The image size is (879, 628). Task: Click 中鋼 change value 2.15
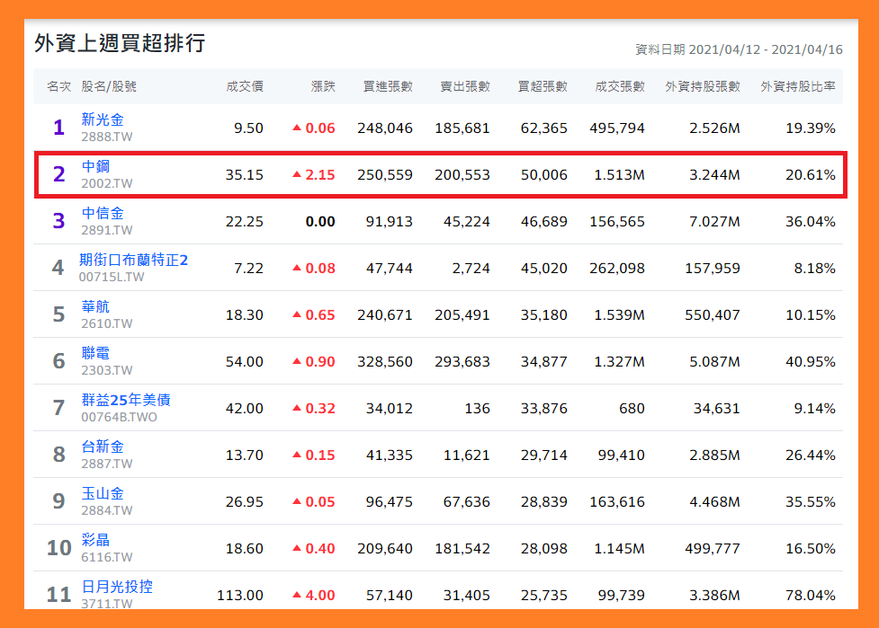coord(320,175)
